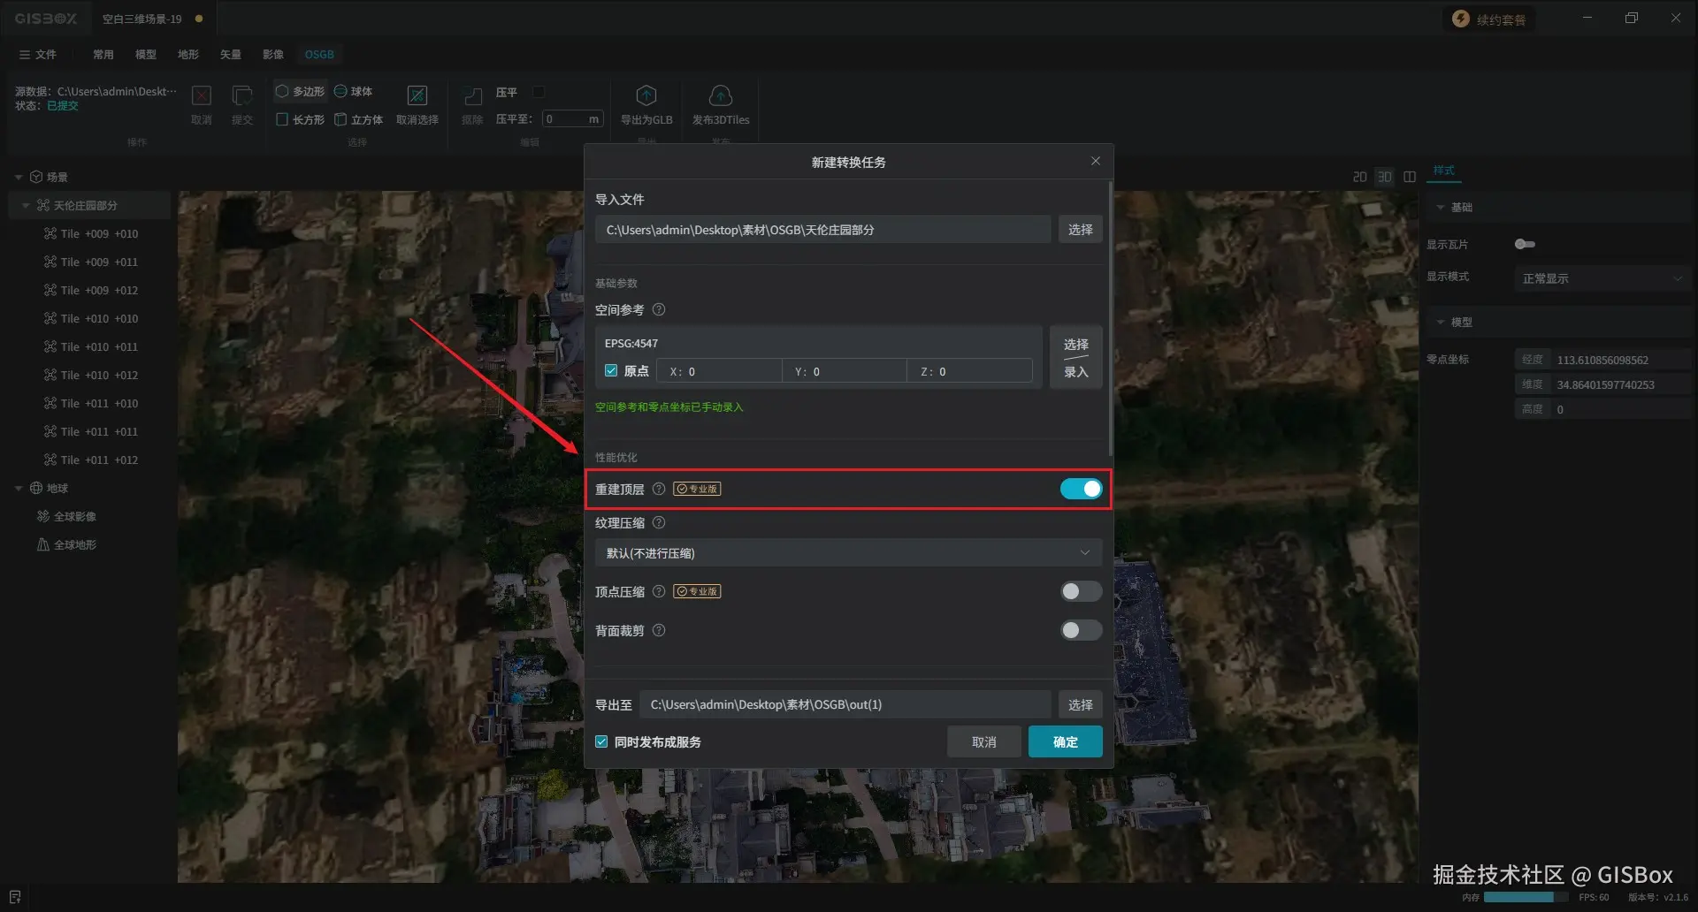Open the 显示模式 dropdown

click(1602, 279)
